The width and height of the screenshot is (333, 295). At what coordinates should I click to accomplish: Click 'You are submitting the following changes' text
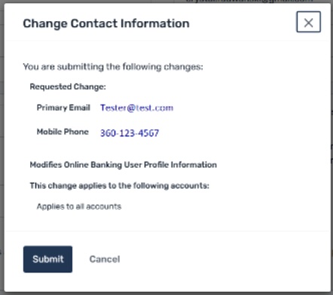click(113, 67)
